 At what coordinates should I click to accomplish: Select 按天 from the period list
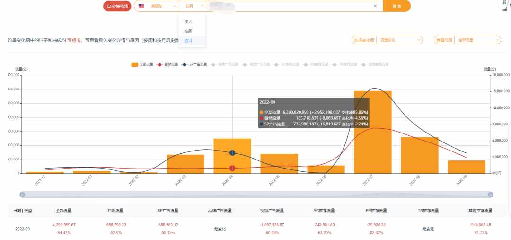point(192,21)
